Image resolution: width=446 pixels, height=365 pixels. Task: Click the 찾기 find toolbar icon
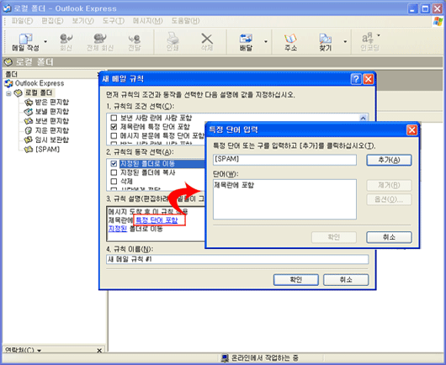coord(325,39)
